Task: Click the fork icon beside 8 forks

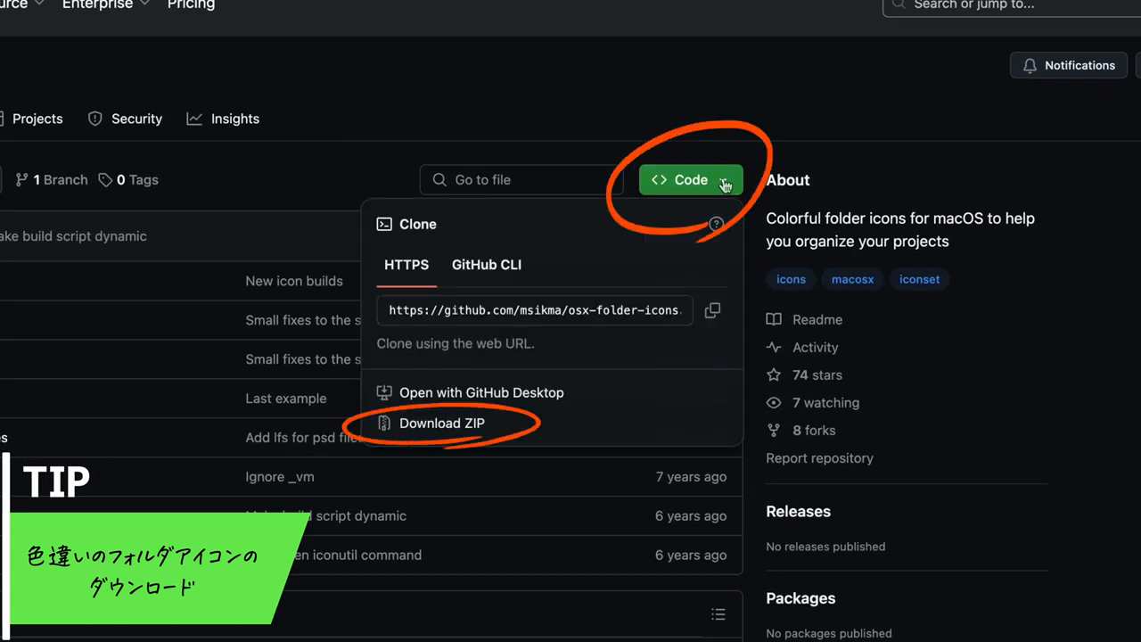Action: click(x=774, y=430)
